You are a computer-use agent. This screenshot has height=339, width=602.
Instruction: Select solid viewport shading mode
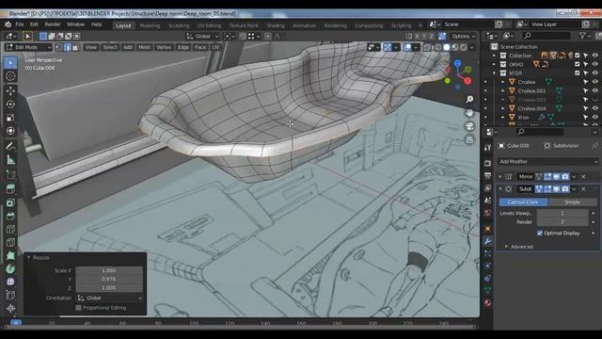(447, 47)
